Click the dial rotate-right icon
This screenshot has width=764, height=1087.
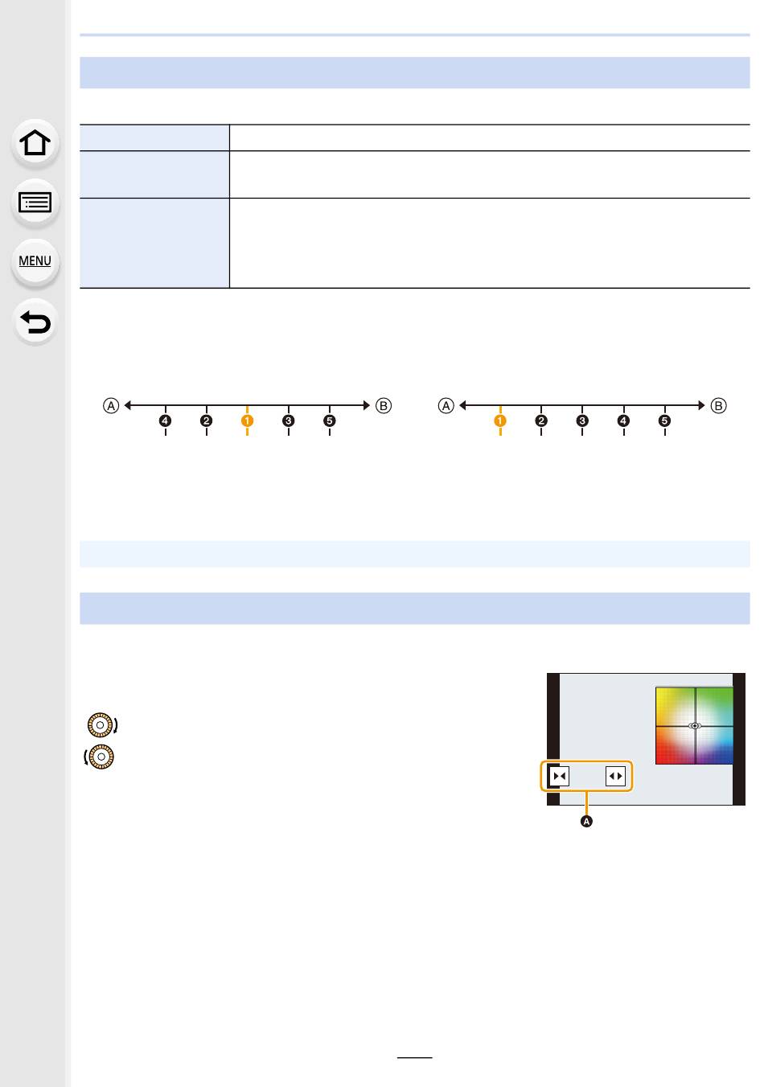[102, 724]
